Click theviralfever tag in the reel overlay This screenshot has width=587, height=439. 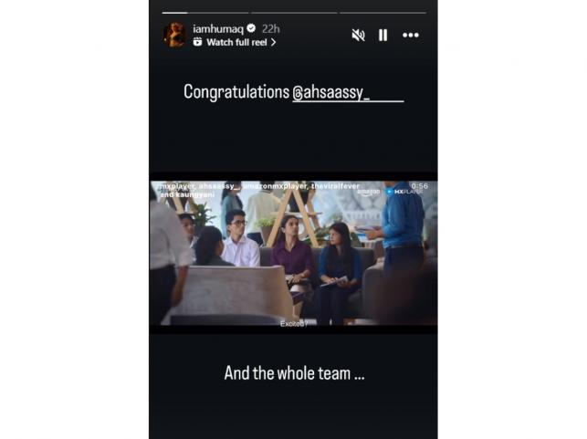[x=335, y=185]
